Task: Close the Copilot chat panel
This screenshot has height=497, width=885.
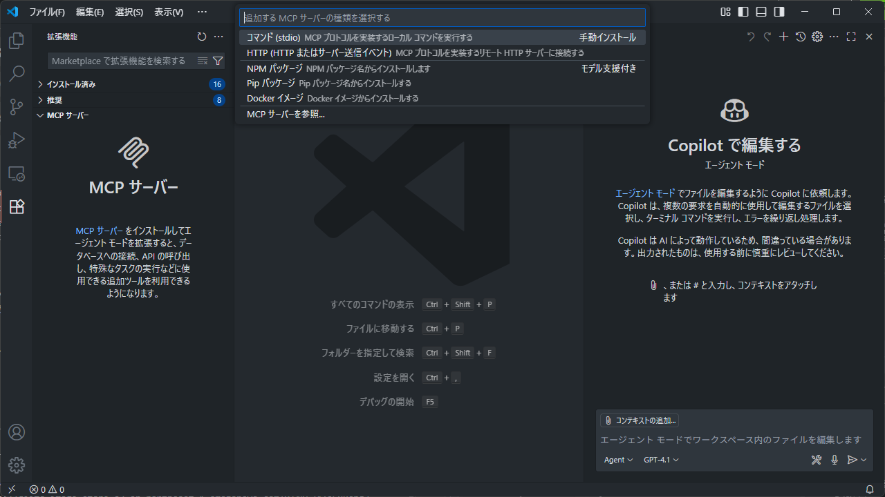Action: click(x=869, y=37)
